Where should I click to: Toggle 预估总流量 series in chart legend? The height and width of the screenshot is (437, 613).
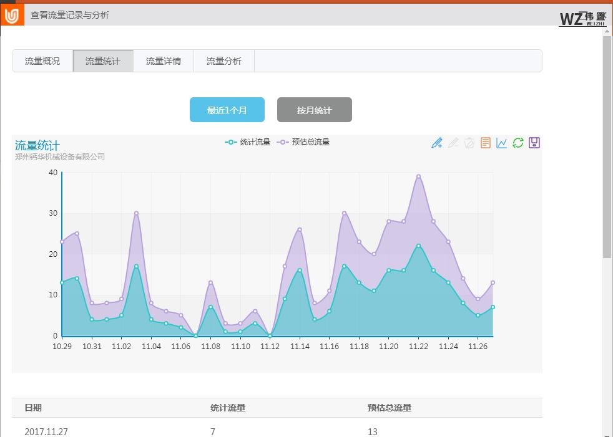pos(303,142)
